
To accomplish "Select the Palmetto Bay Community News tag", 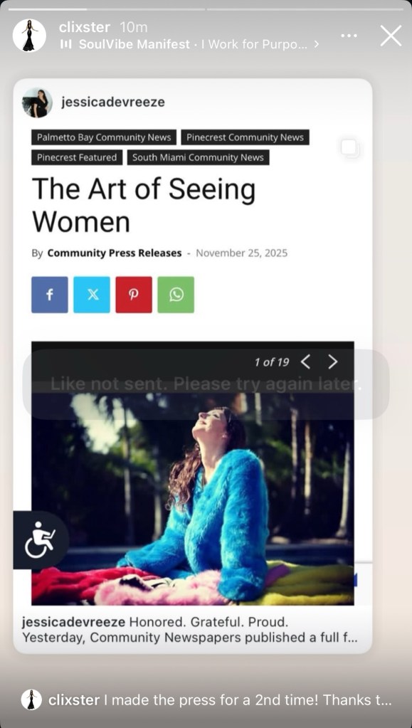I will click(104, 137).
